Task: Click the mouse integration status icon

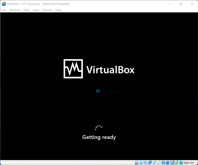Action: coord(177,163)
